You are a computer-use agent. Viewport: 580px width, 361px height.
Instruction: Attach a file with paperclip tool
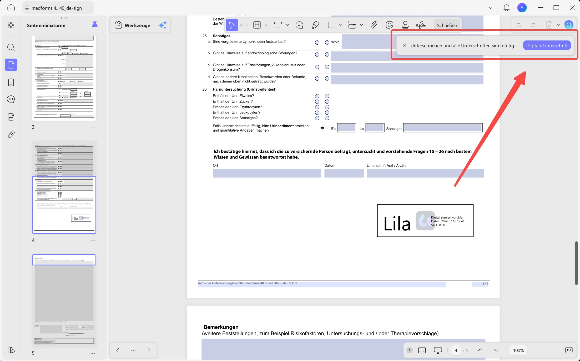pos(374,25)
